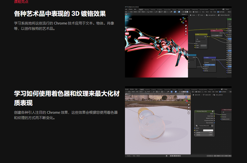The width and height of the screenshot is (247, 163).
Task: Click play reverse button in timeline
Action: [174, 156]
